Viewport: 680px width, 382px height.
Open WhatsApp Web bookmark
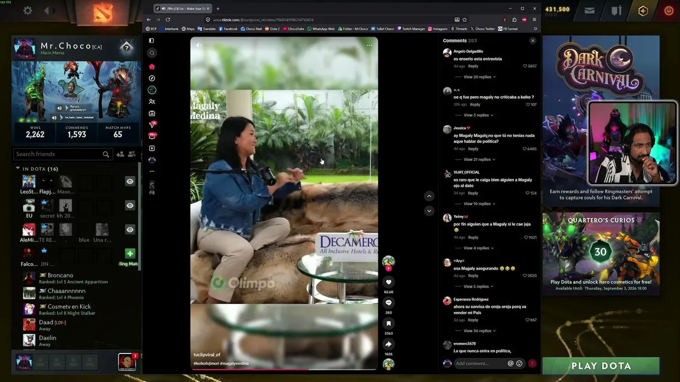[x=321, y=29]
